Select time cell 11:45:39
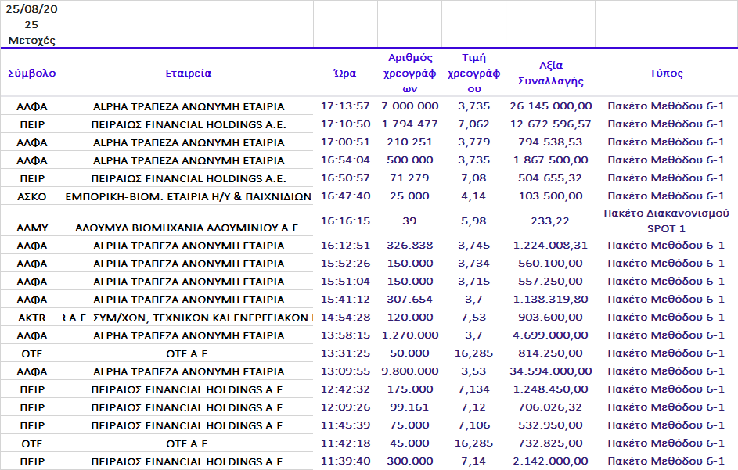This screenshot has height=470, width=738. 345,425
